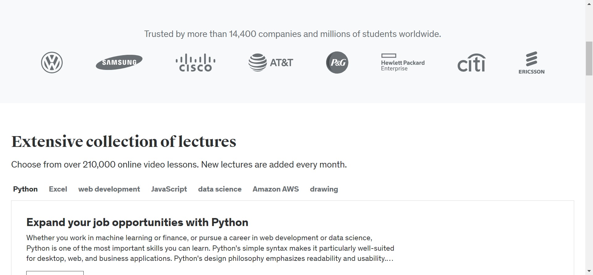Click the vertical scrollbar thumb
The image size is (593, 275).
(589, 59)
